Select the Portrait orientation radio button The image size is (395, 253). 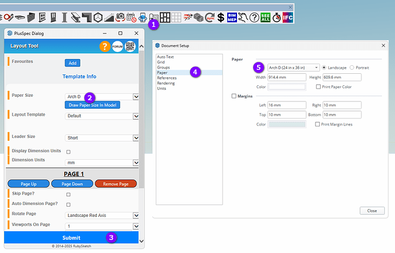coord(351,68)
